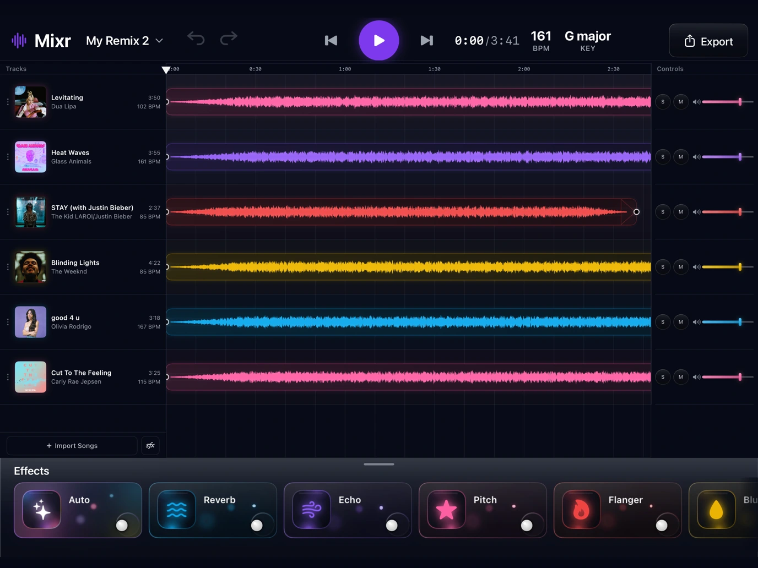Select the Blinding Lights album cover
This screenshot has width=758, height=568.
click(30, 267)
